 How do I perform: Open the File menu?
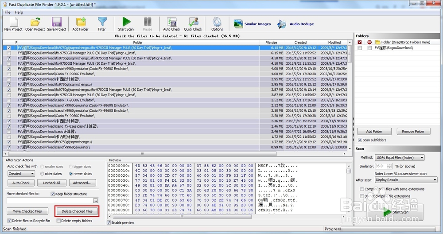click(x=8, y=12)
